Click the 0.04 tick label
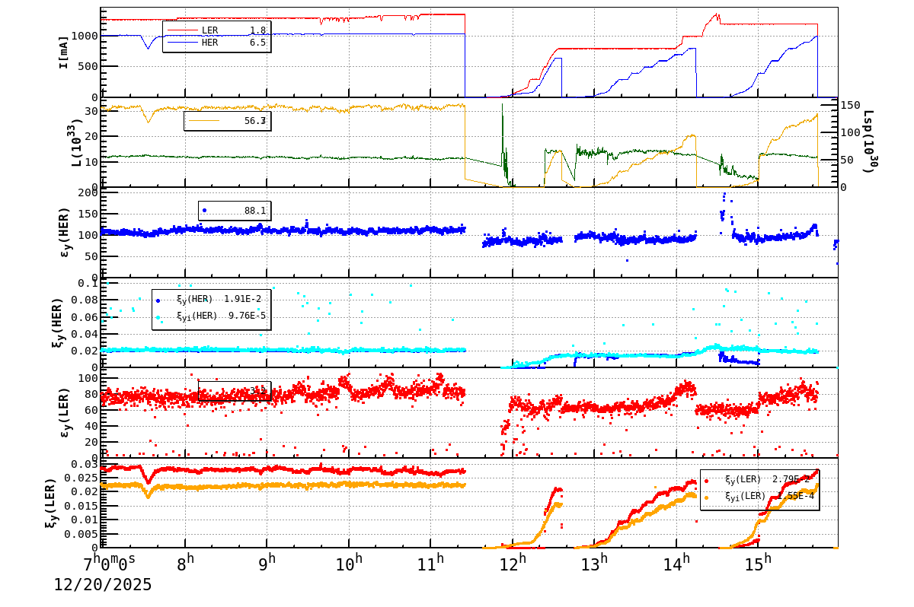This screenshot has width=914, height=607. [85, 334]
